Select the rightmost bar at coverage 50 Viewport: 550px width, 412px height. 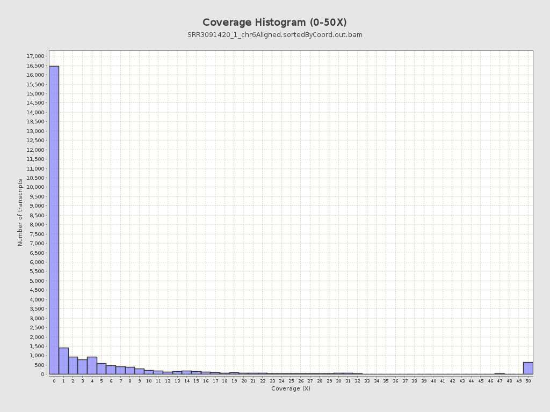tap(528, 368)
